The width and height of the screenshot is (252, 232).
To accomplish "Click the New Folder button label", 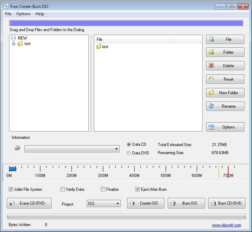I will (229, 93).
